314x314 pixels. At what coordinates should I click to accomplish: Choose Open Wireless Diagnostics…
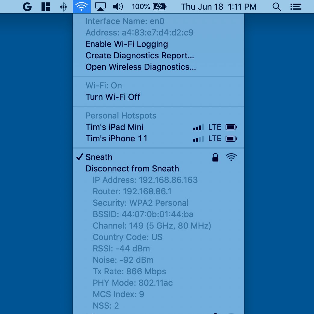159,67
